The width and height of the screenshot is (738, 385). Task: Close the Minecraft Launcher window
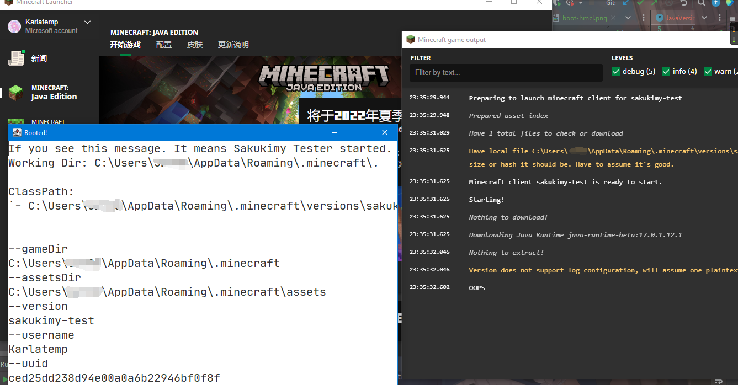pyautogui.click(x=539, y=2)
